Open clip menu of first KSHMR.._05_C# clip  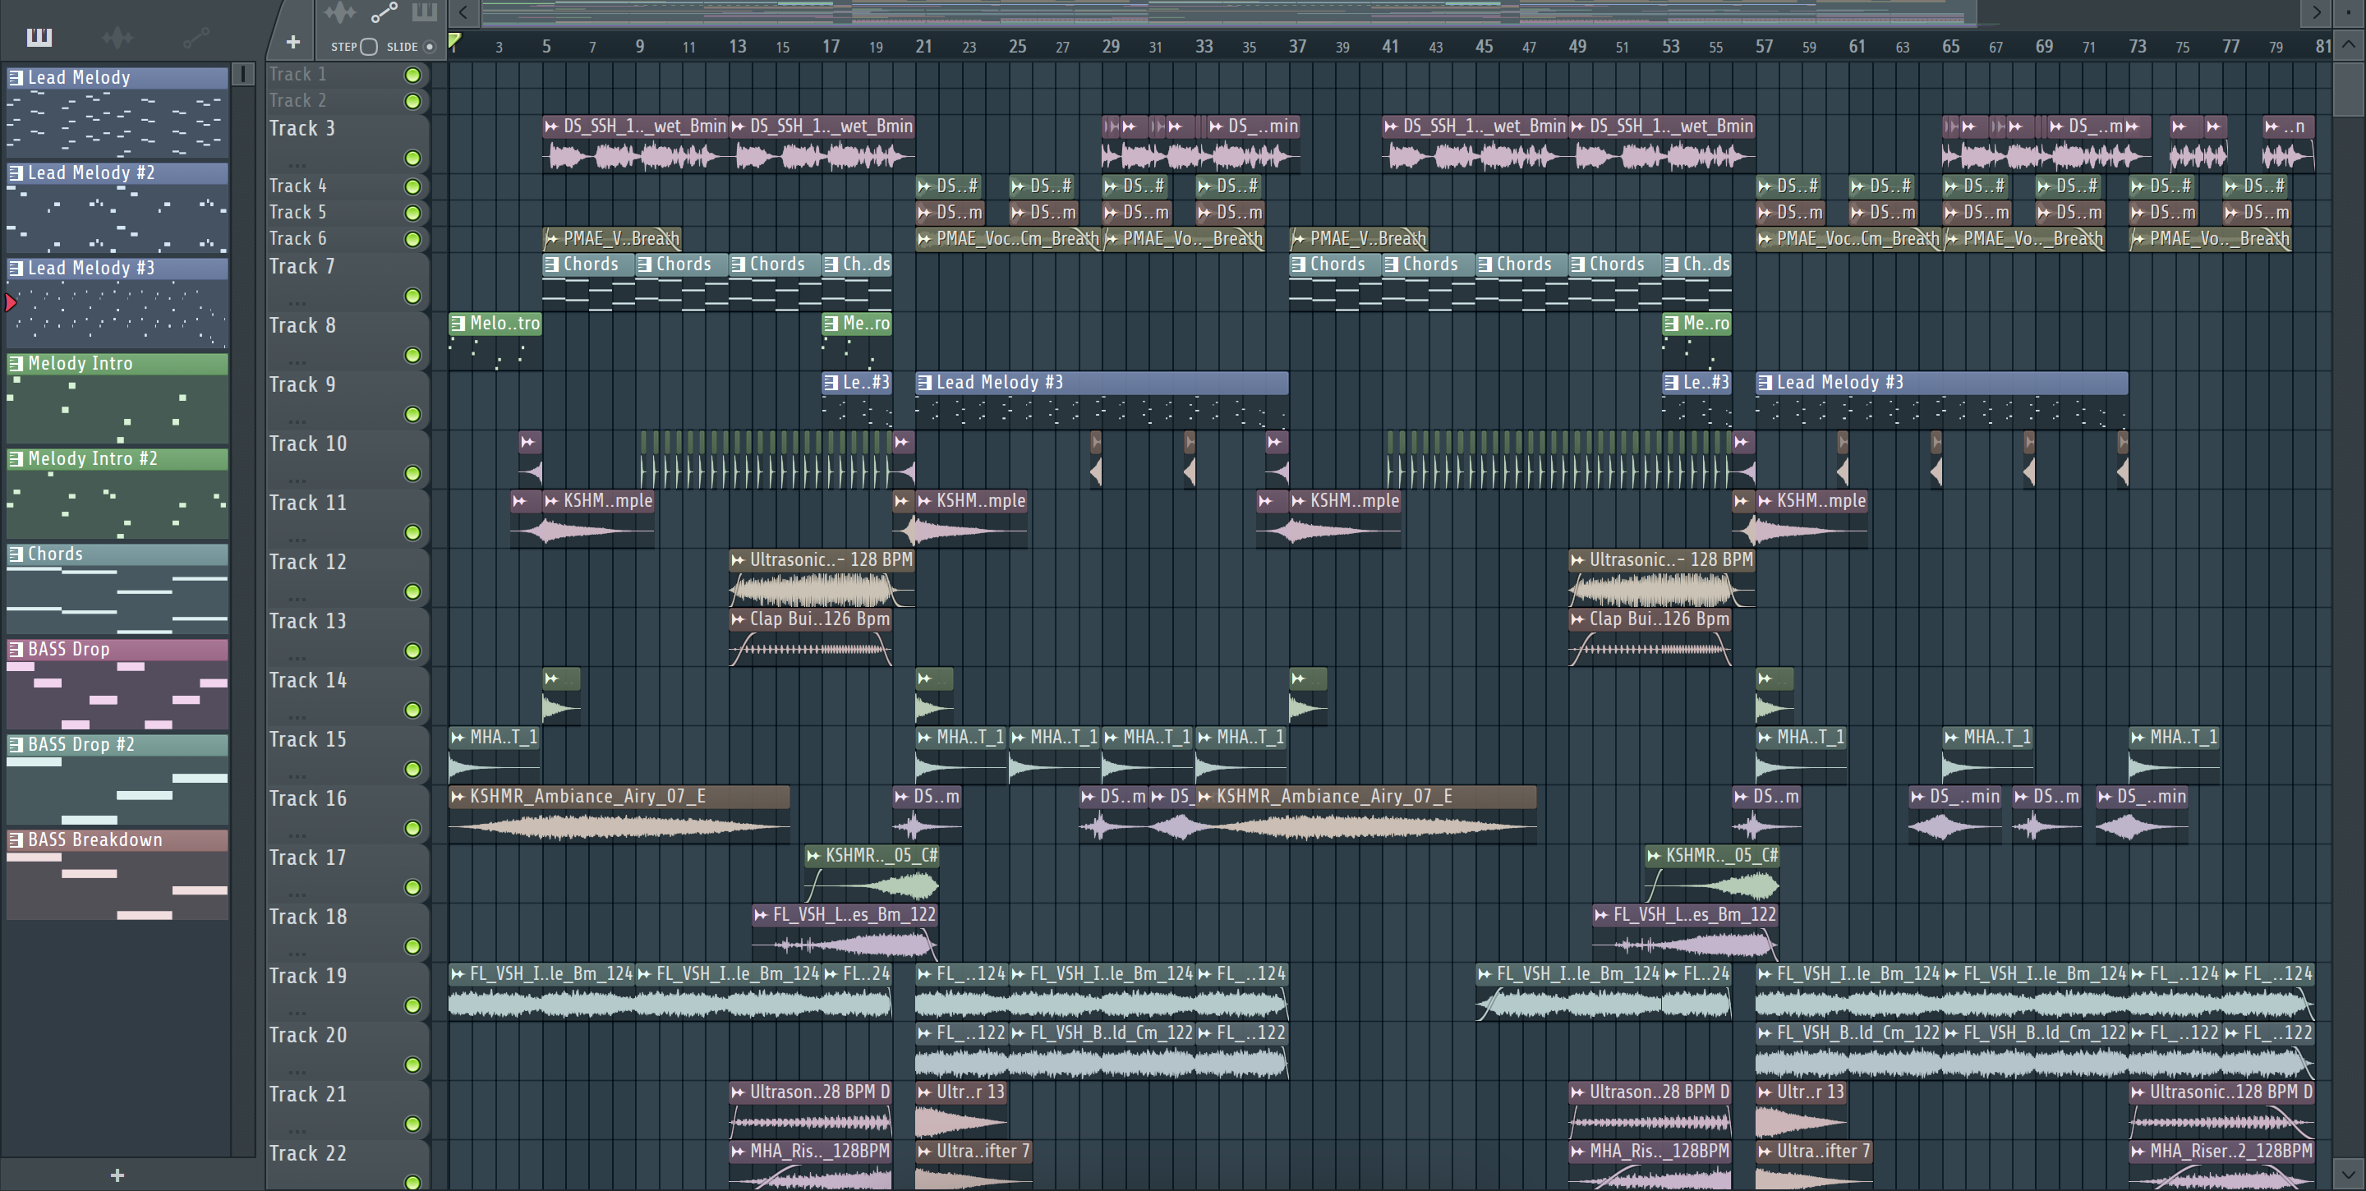click(x=812, y=855)
